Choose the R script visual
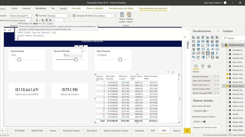The image size is (245, 137). [x=217, y=53]
